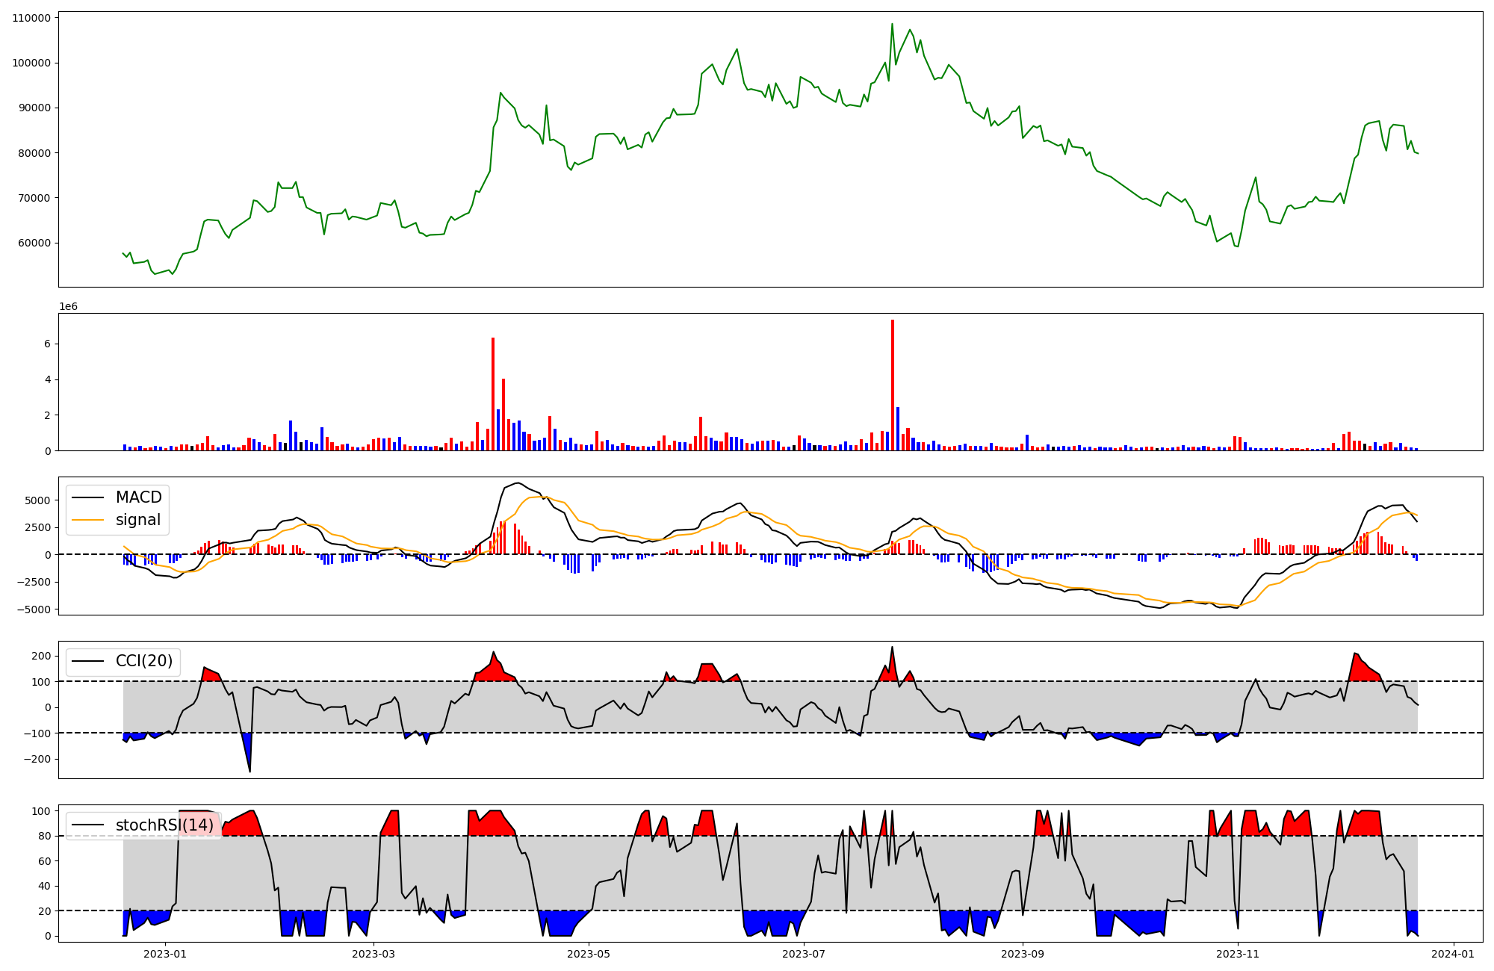Click the 2024-01 x-axis tick label
This screenshot has width=1494, height=971.
(x=1453, y=954)
